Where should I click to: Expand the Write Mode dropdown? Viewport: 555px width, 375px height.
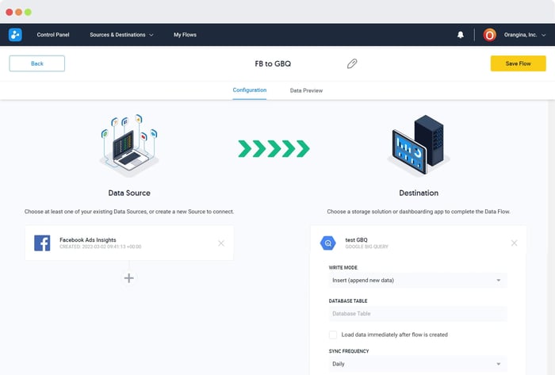coord(417,280)
